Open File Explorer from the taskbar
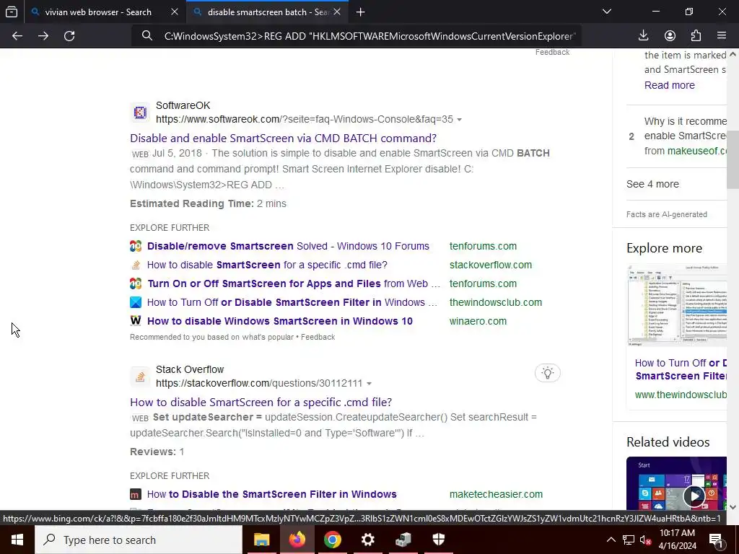This screenshot has width=739, height=554. (261, 540)
